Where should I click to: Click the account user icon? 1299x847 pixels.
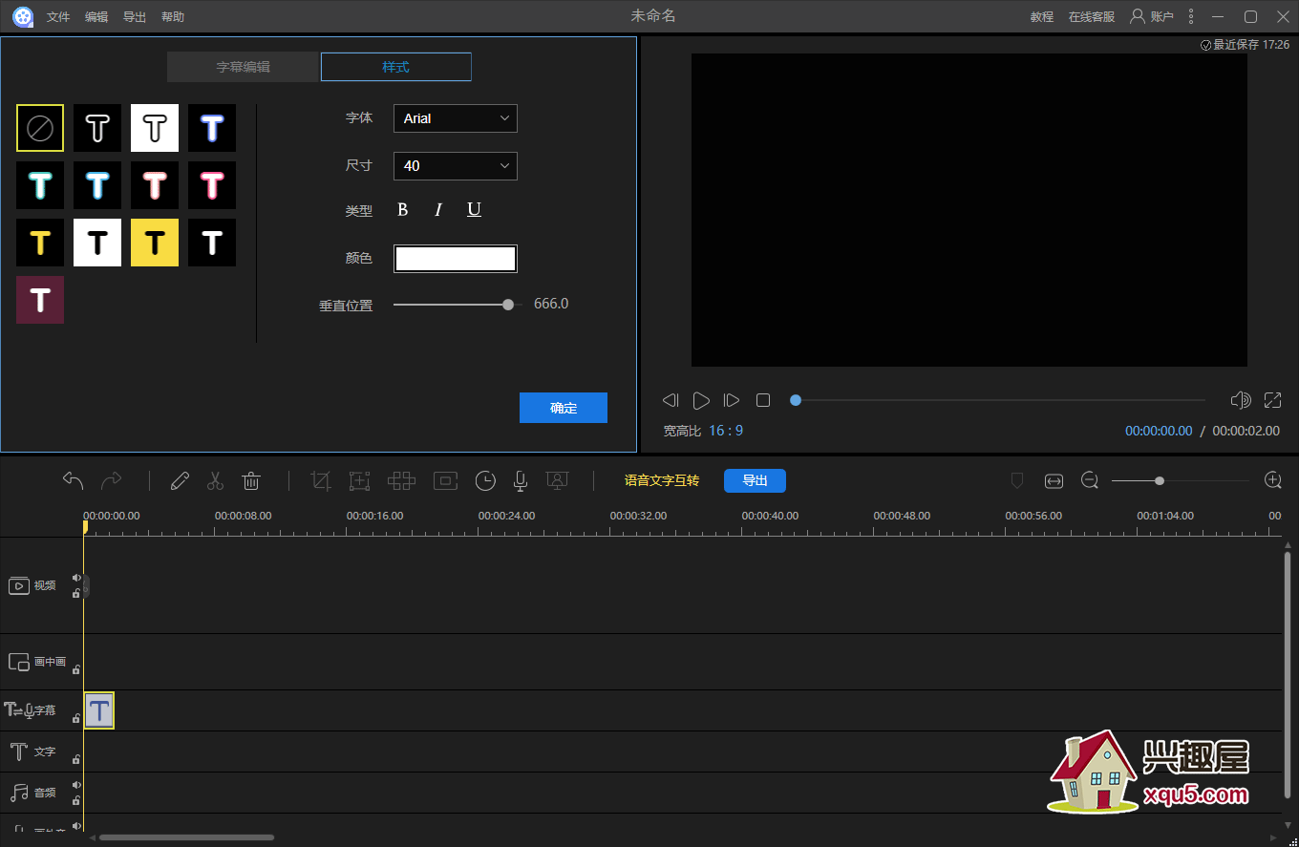(x=1138, y=16)
